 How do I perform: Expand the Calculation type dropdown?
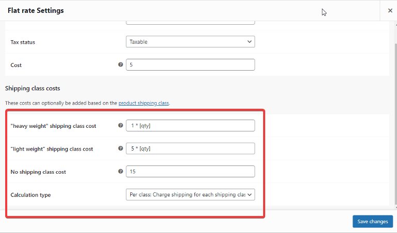190,195
